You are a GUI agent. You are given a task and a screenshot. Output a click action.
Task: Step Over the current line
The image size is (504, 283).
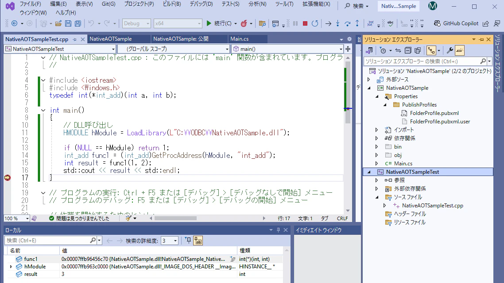[348, 23]
